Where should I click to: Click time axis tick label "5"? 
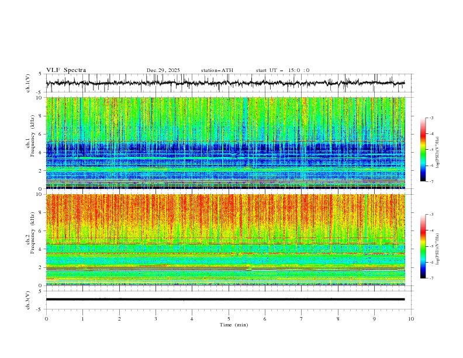tap(229, 319)
